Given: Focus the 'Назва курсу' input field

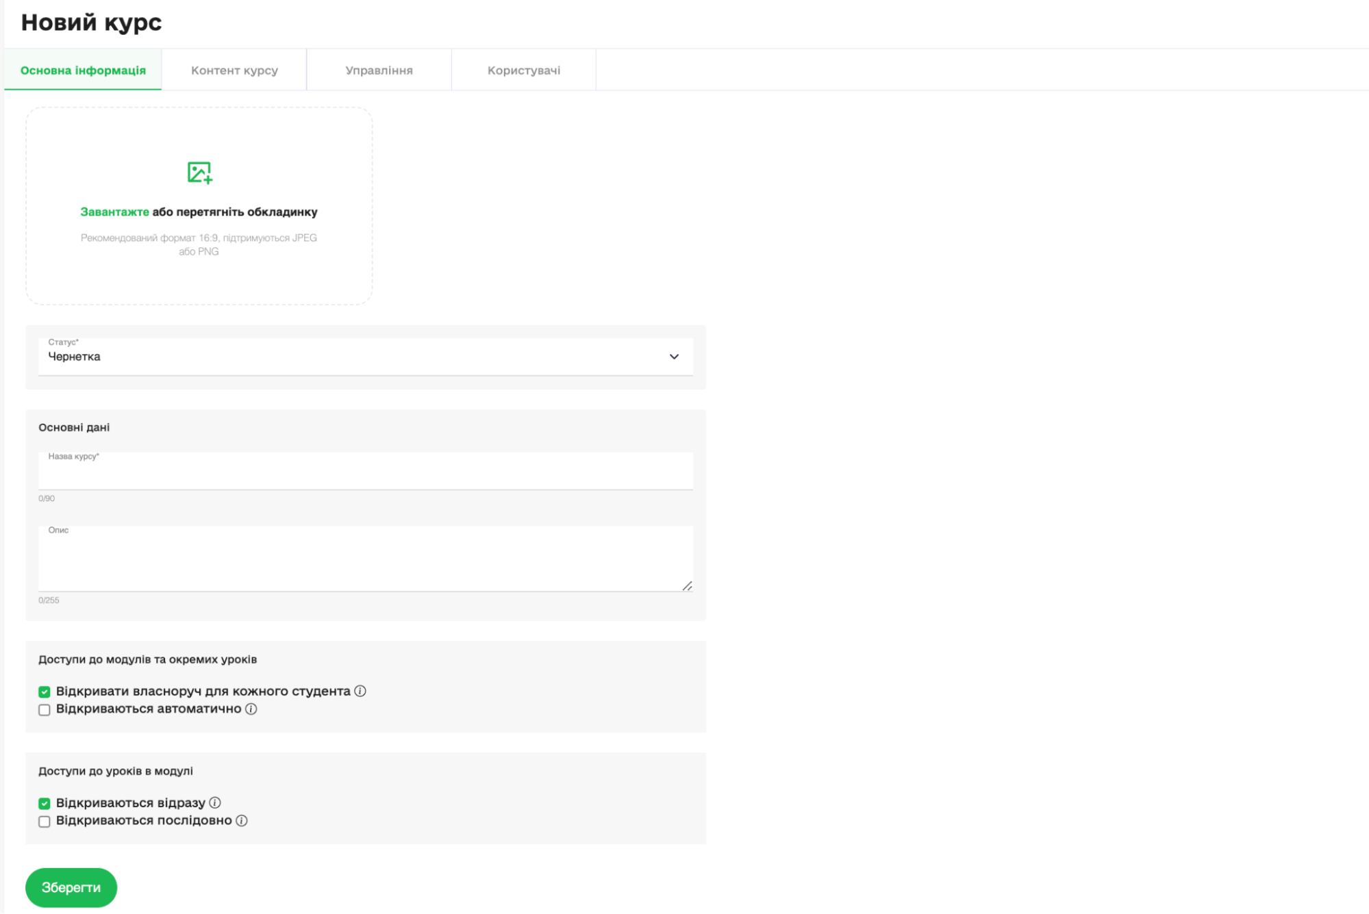Looking at the screenshot, I should [x=365, y=474].
